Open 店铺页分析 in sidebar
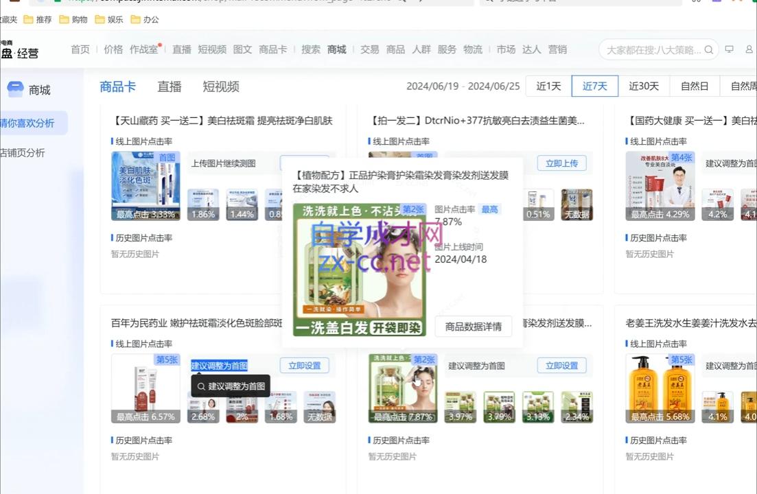 [22, 153]
